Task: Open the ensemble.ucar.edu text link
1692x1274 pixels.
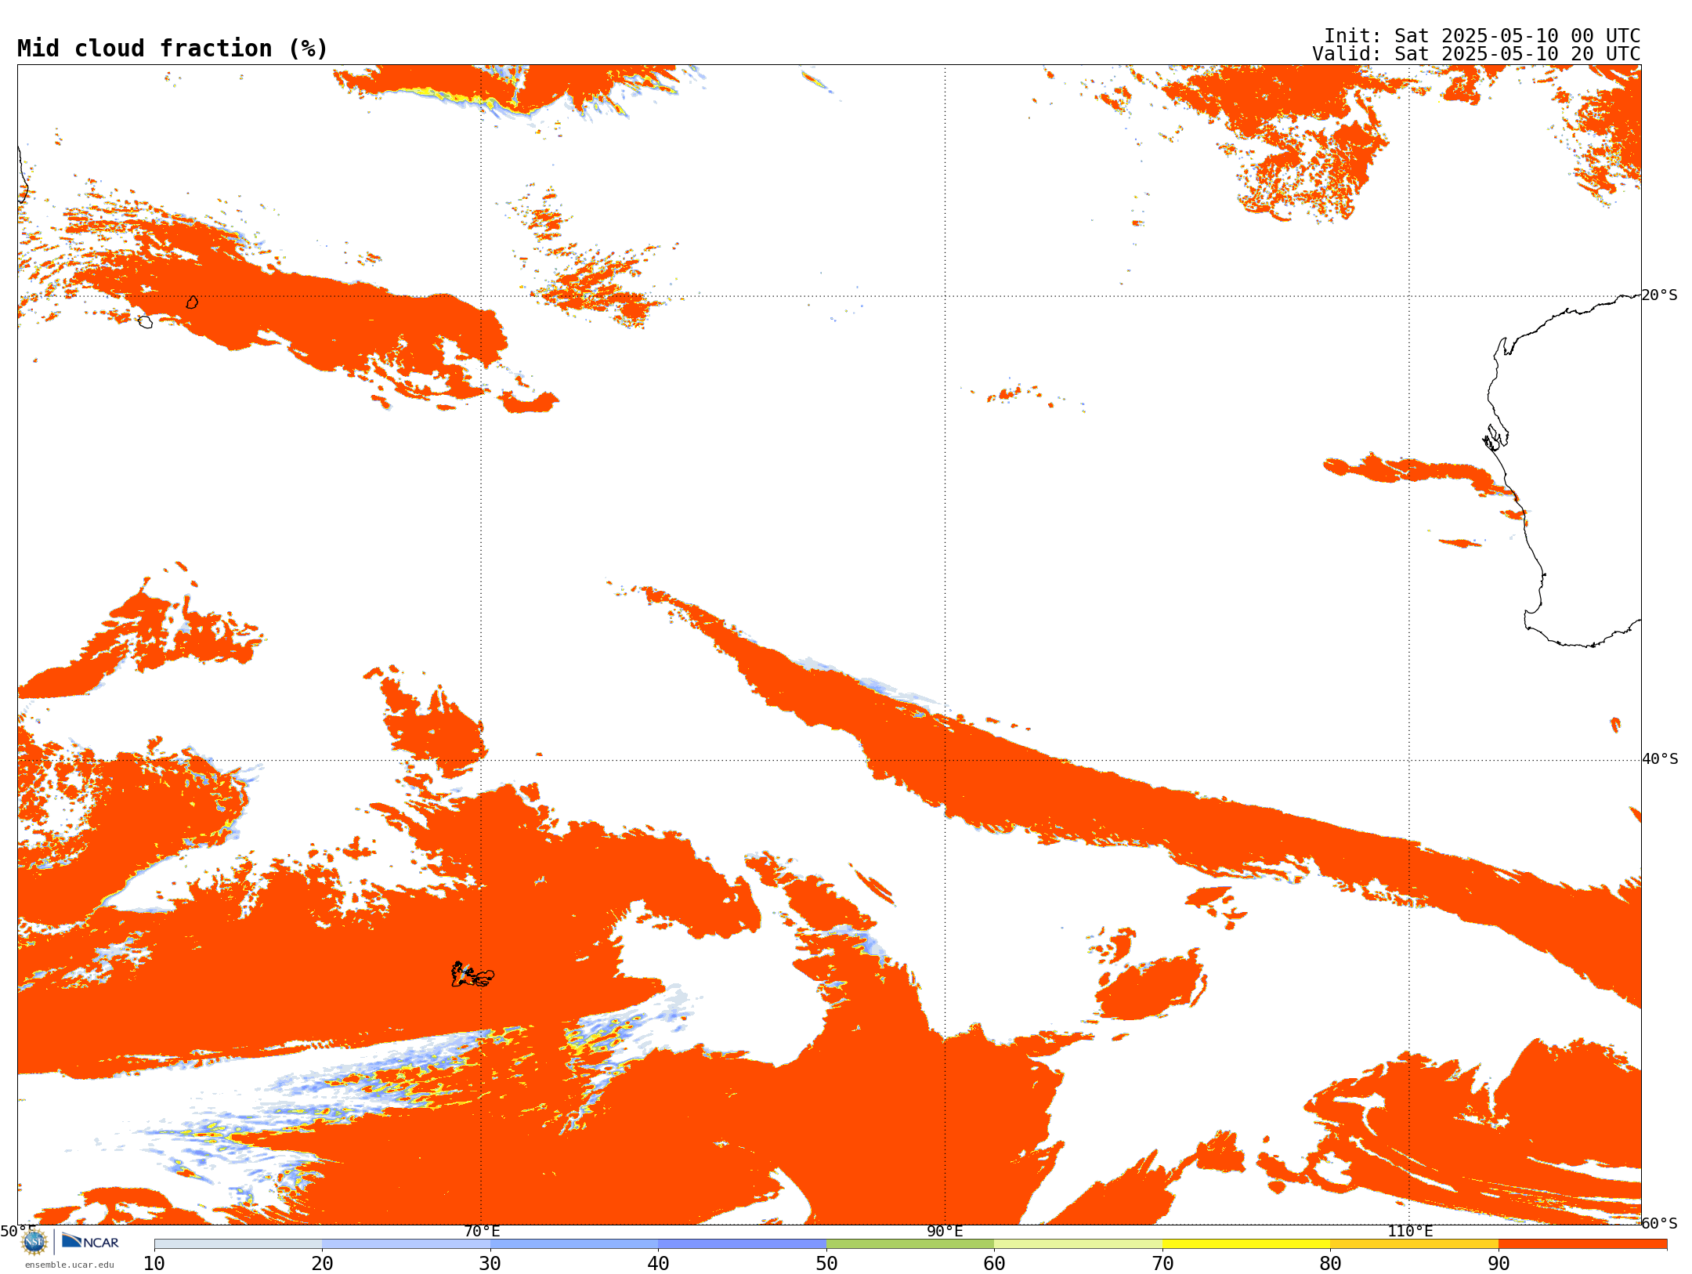Action: (70, 1265)
